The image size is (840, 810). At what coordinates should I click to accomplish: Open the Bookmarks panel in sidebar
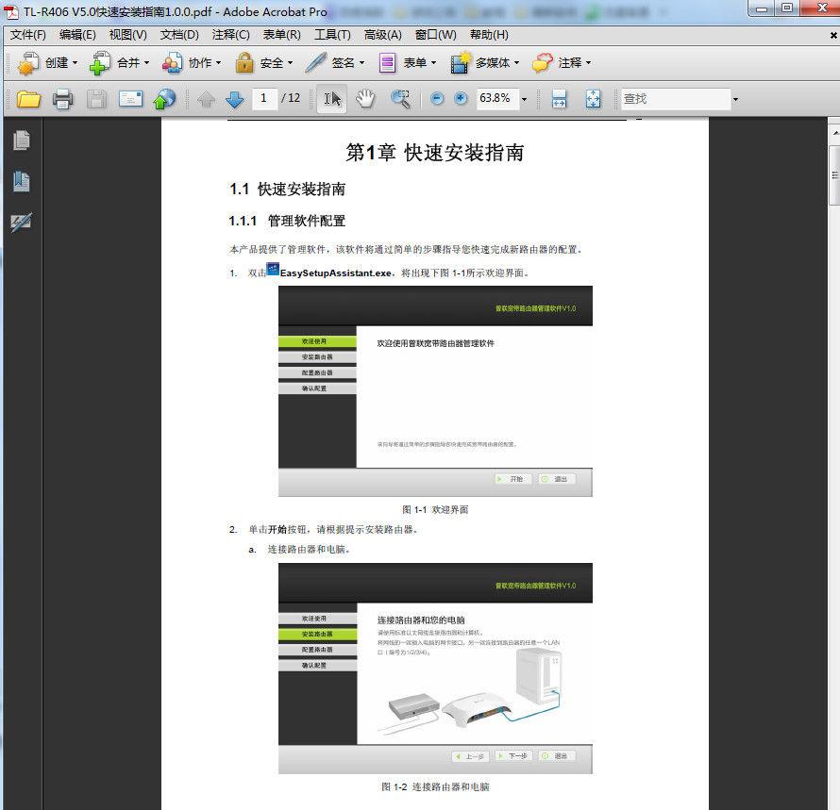[x=22, y=181]
